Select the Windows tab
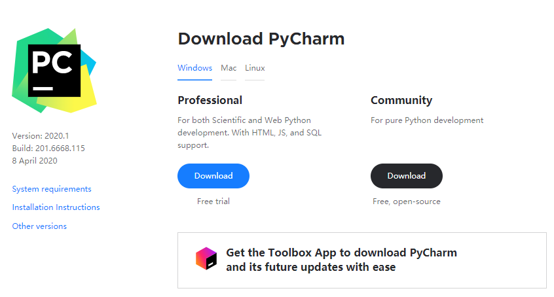 pos(194,68)
